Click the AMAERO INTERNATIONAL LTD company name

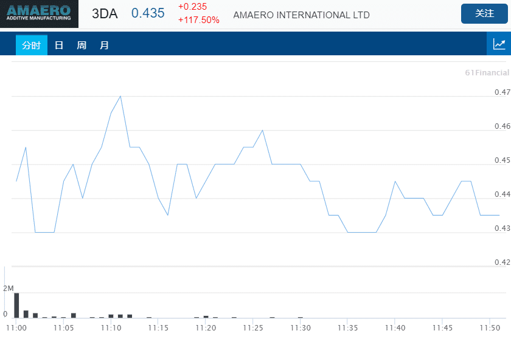(x=301, y=15)
